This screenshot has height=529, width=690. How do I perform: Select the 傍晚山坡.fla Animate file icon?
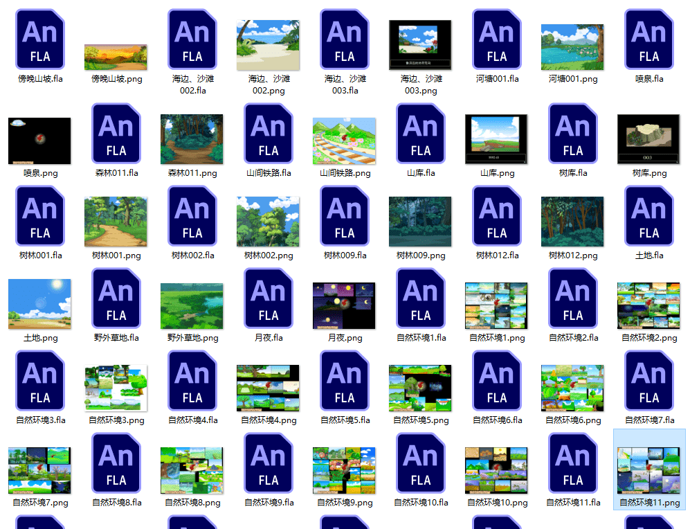(40, 39)
